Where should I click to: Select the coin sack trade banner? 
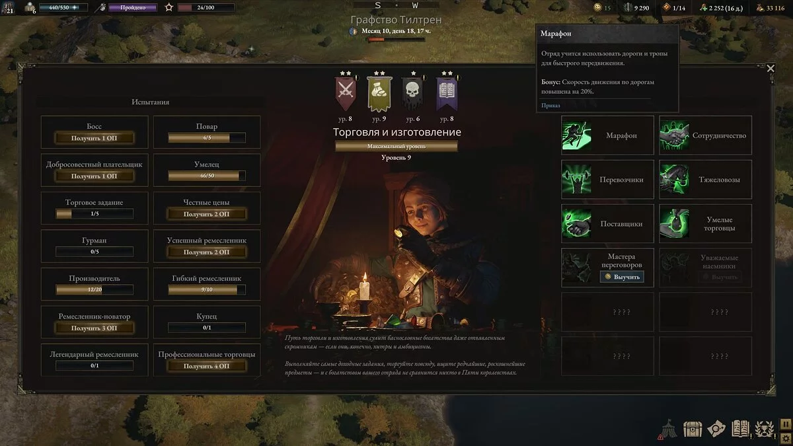click(379, 93)
